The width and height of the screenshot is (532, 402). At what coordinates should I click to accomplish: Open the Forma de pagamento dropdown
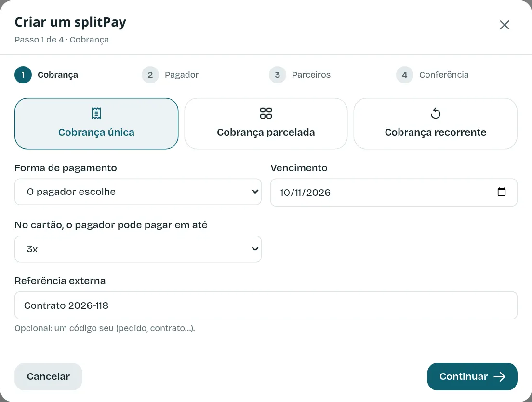pyautogui.click(x=138, y=192)
